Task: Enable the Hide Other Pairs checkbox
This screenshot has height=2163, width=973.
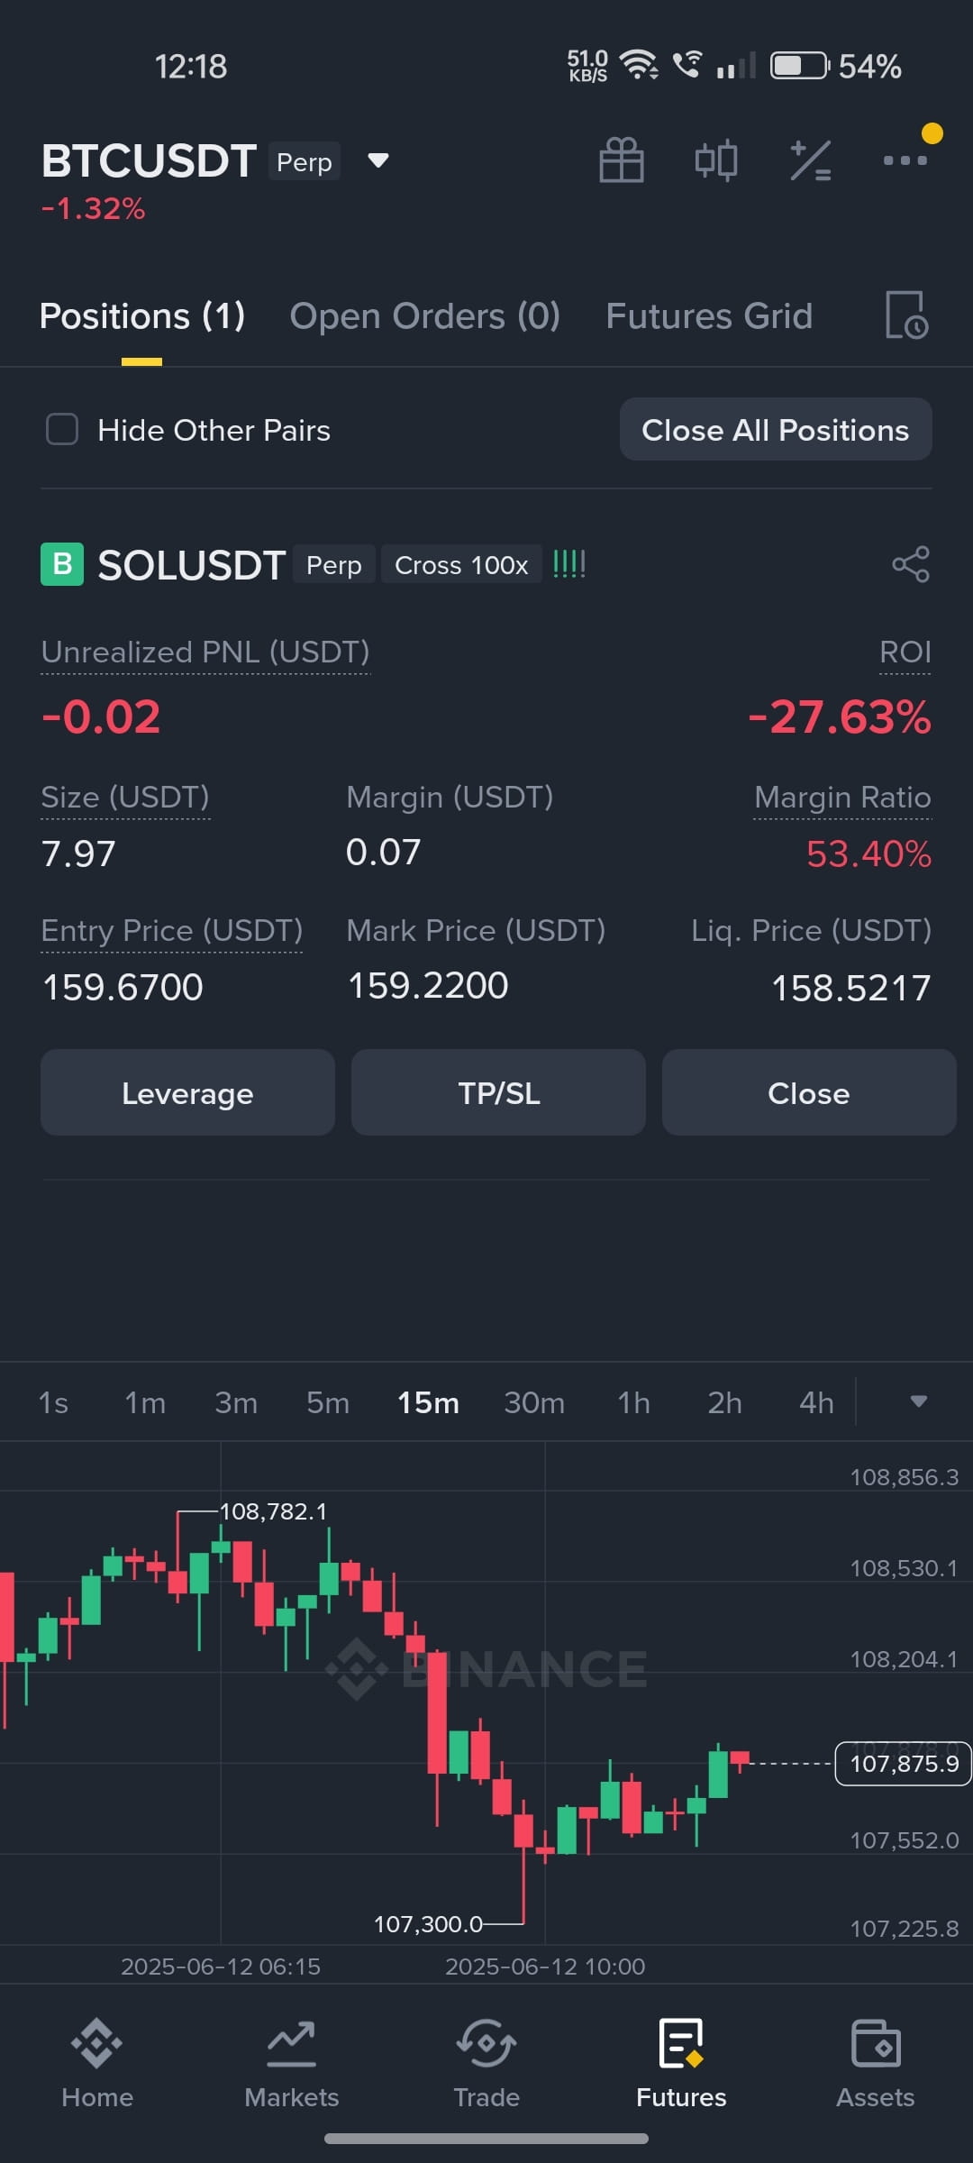Action: pyautogui.click(x=62, y=430)
